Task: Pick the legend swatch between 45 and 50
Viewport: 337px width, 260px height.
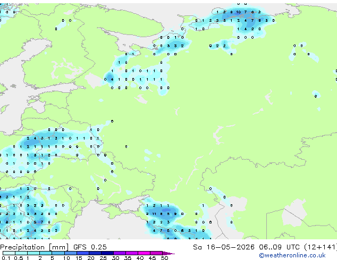Action: click(156, 253)
